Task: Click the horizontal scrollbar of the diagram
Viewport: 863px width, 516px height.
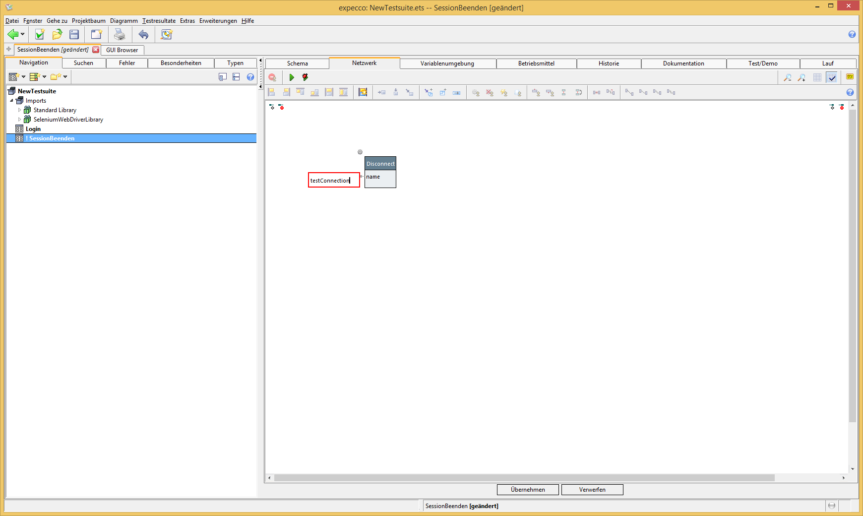Action: [x=524, y=478]
